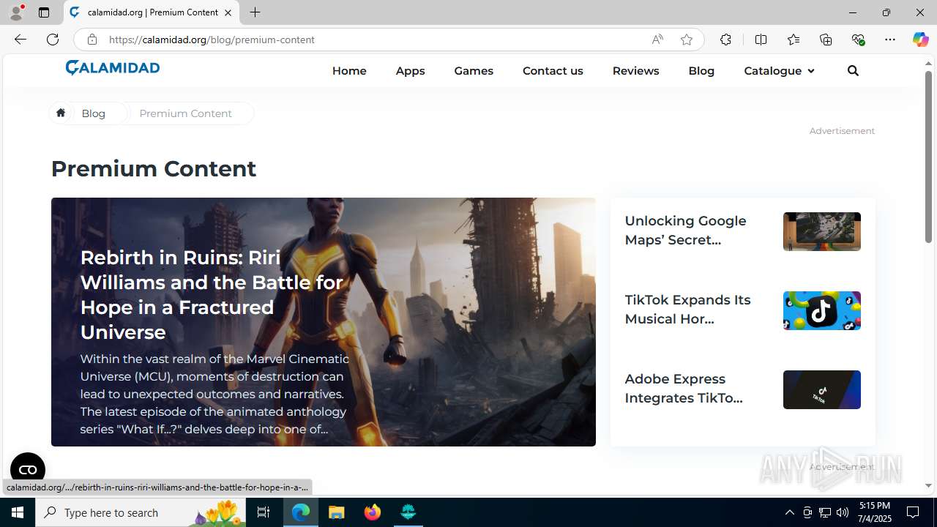Open Rebirth in Ruins article title
Screen dimensions: 937x527
pyautogui.click(x=212, y=294)
